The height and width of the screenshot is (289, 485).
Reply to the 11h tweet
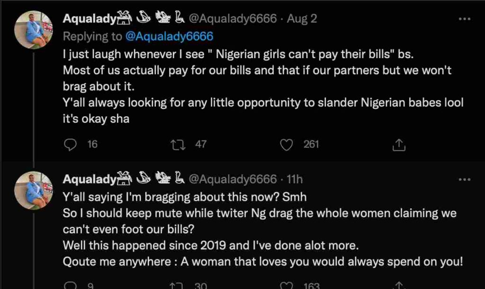tap(70, 285)
